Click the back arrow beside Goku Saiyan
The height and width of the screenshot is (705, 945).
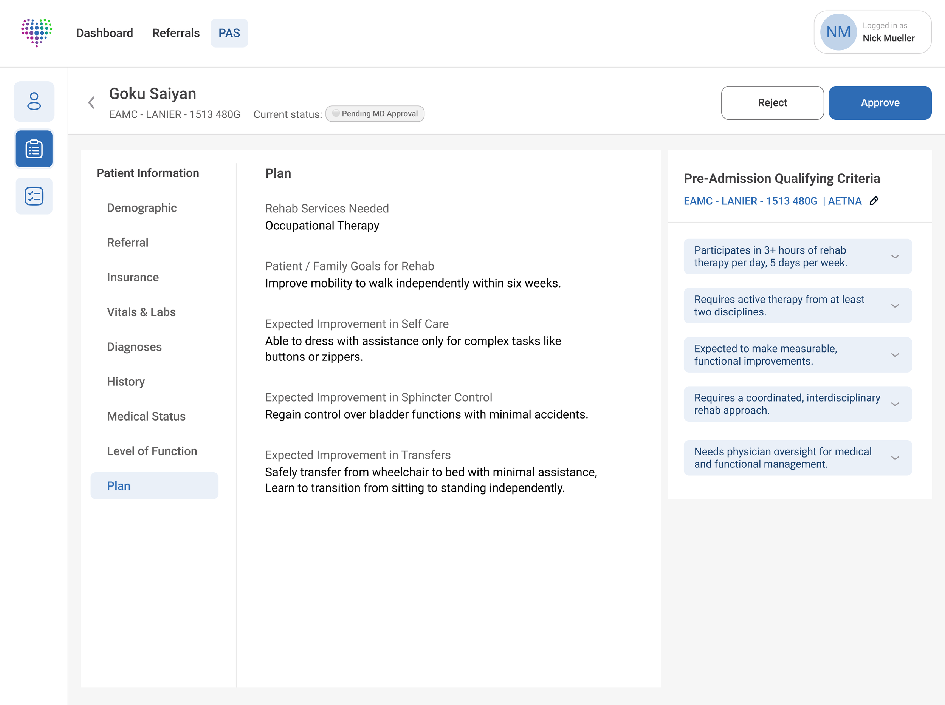click(91, 102)
